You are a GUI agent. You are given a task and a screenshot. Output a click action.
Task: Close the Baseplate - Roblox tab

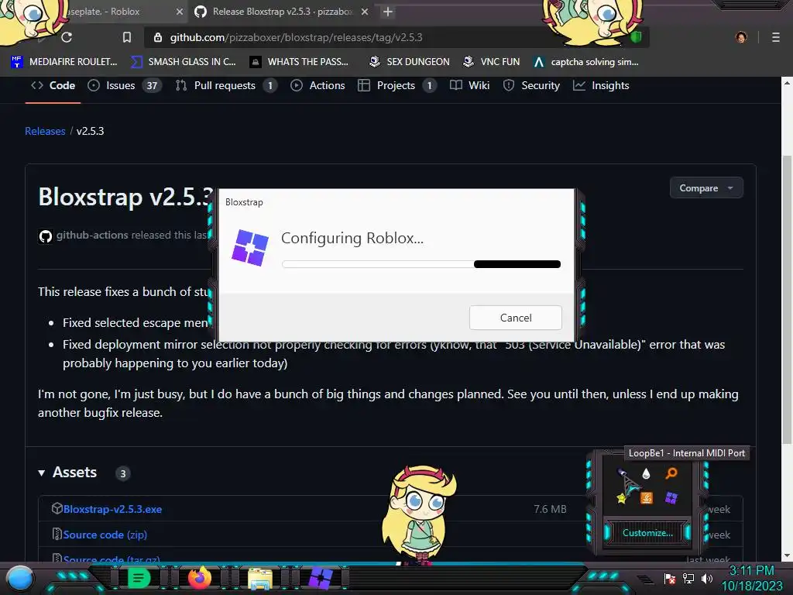[x=180, y=12]
